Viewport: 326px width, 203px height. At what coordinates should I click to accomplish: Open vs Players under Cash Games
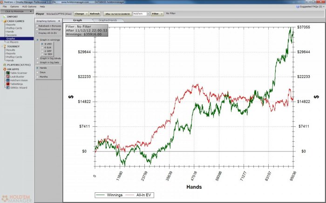tap(12, 42)
